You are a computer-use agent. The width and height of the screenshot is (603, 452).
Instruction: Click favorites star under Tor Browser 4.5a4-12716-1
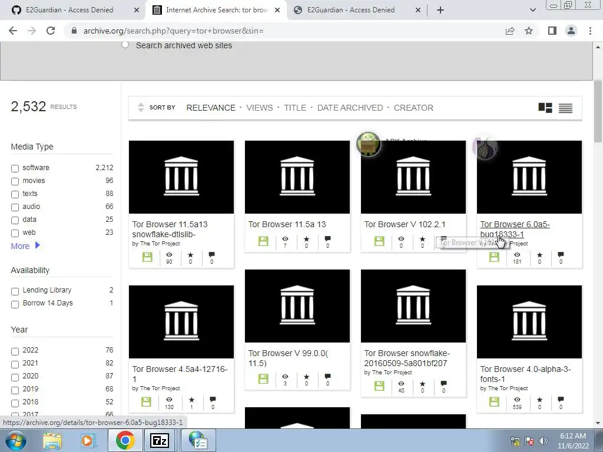191,400
